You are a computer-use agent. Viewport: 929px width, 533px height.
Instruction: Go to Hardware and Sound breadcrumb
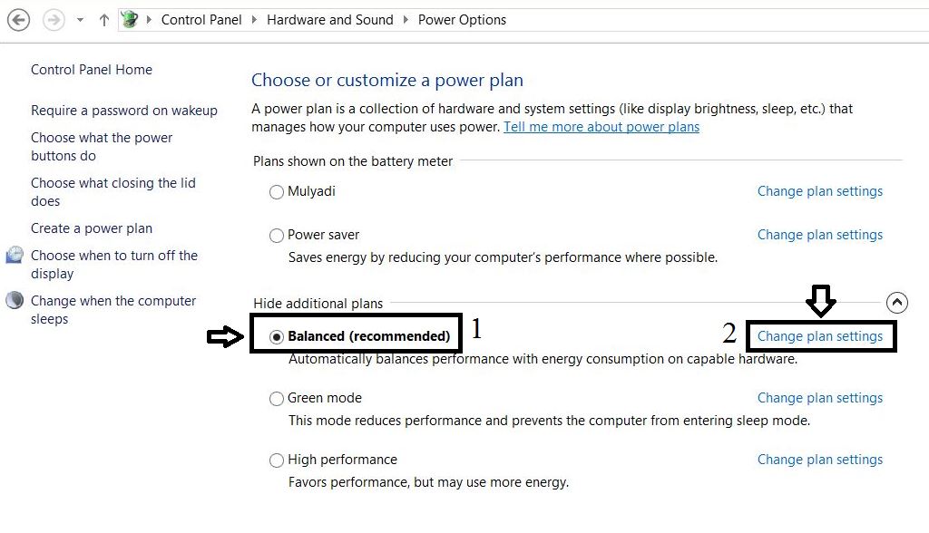(x=329, y=20)
